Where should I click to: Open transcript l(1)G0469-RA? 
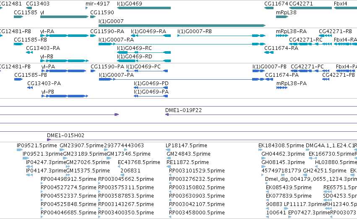point(149,31)
